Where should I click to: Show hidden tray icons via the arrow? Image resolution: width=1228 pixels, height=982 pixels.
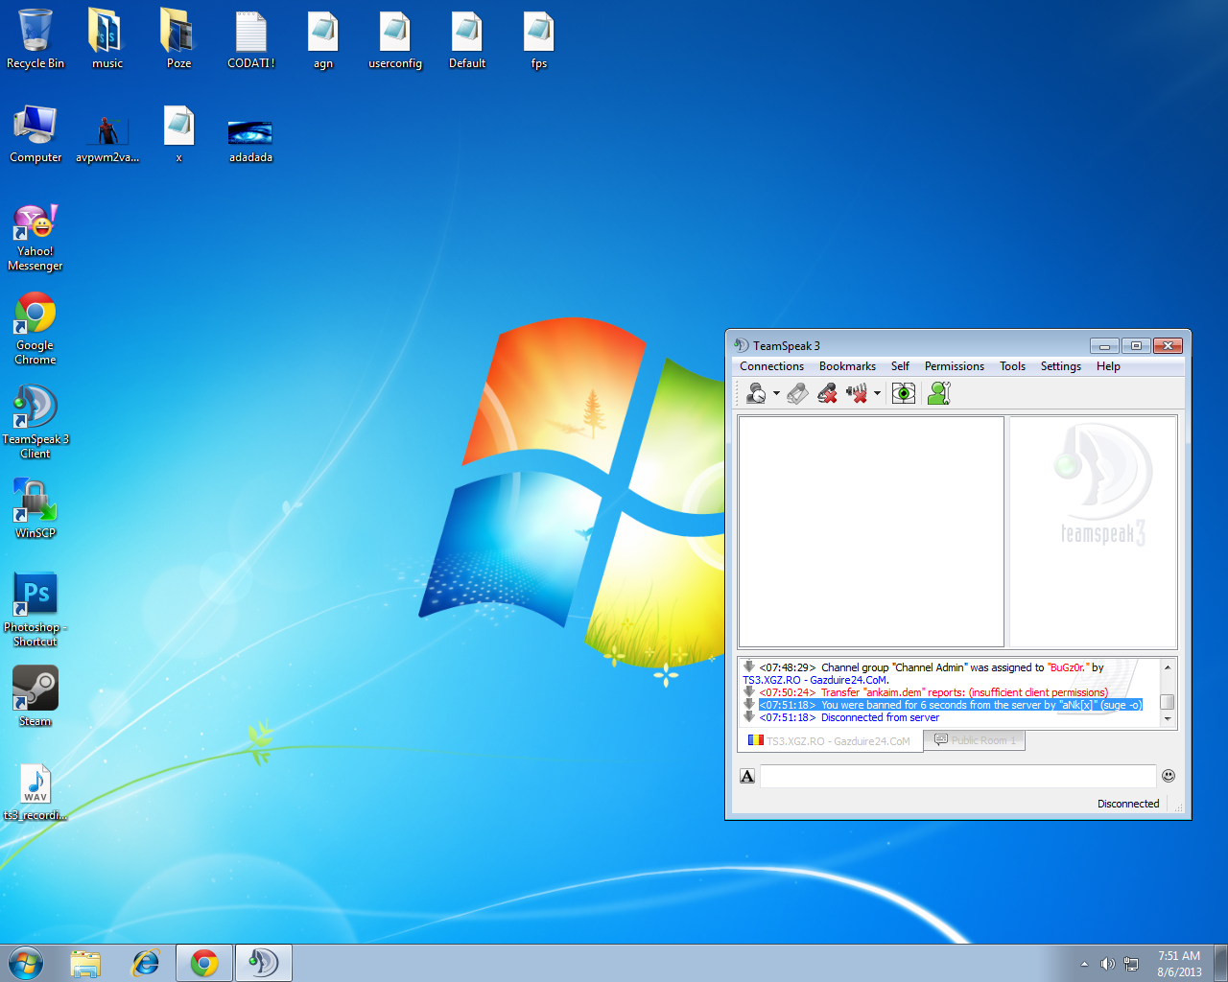pyautogui.click(x=1084, y=964)
